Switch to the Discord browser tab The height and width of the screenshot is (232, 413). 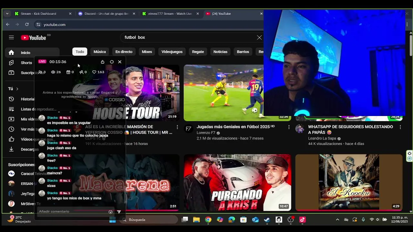107,14
